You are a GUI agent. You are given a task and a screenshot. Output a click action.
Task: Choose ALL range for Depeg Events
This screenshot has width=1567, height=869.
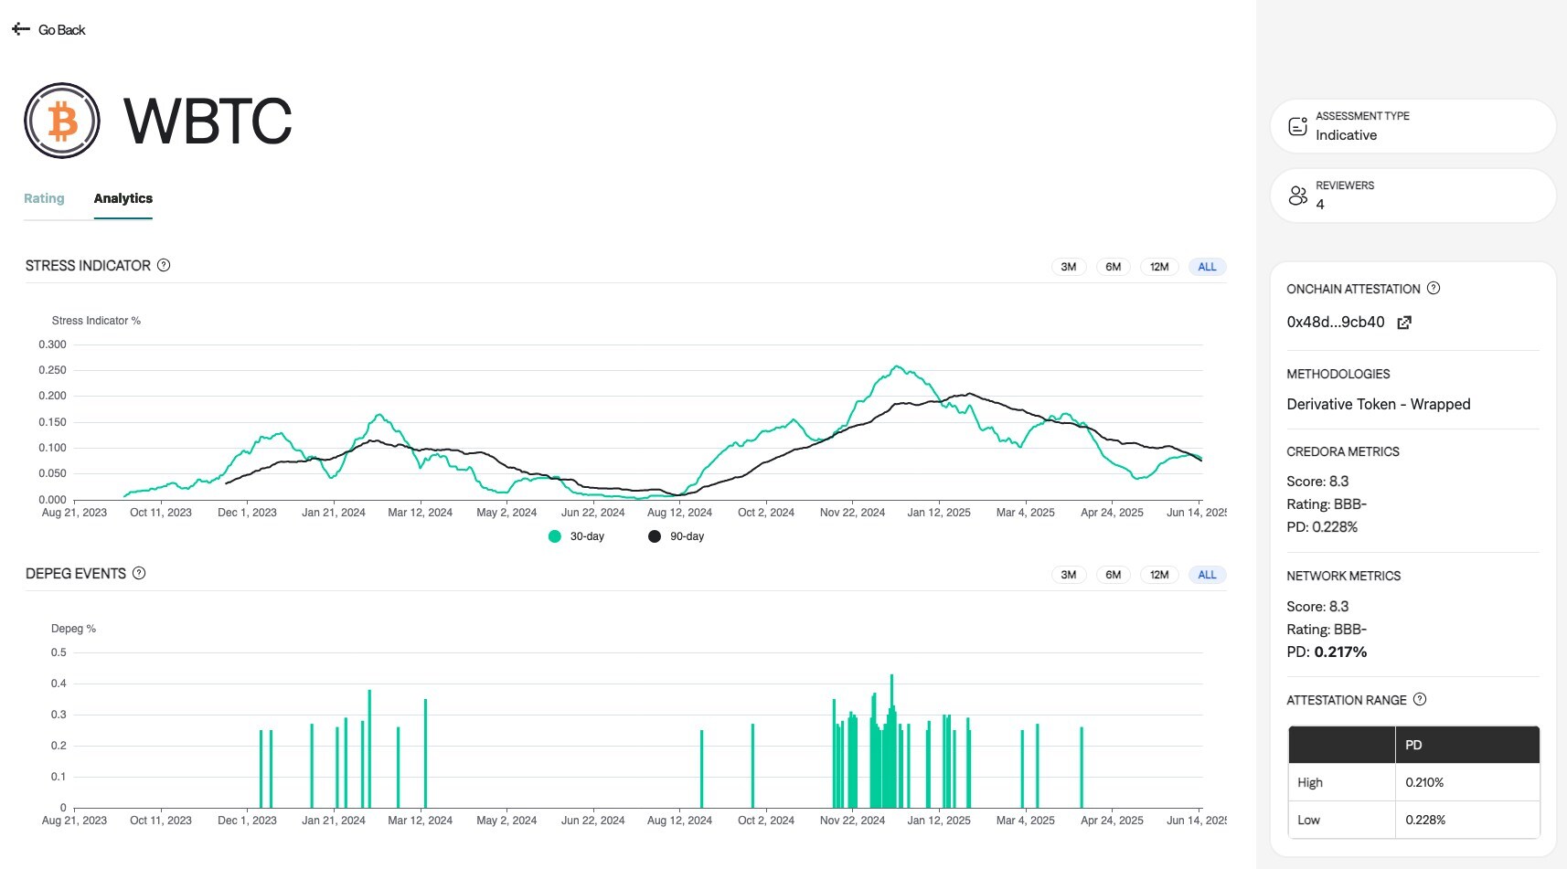click(x=1207, y=575)
